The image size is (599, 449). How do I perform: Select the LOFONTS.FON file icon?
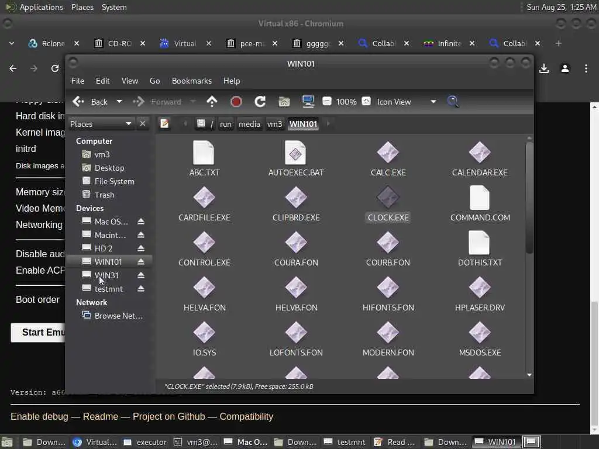pos(295,333)
